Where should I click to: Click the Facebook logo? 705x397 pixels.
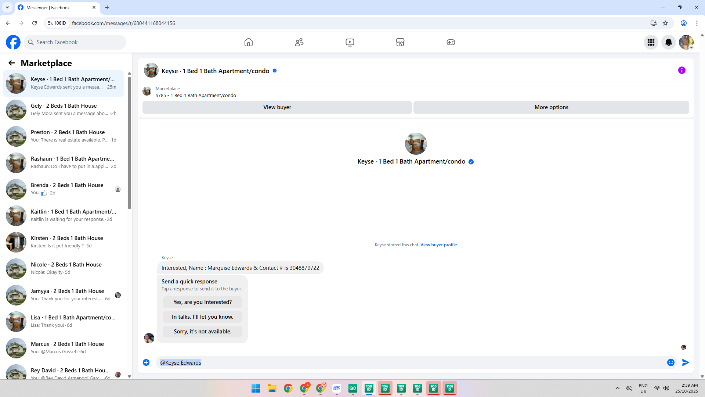pyautogui.click(x=13, y=42)
